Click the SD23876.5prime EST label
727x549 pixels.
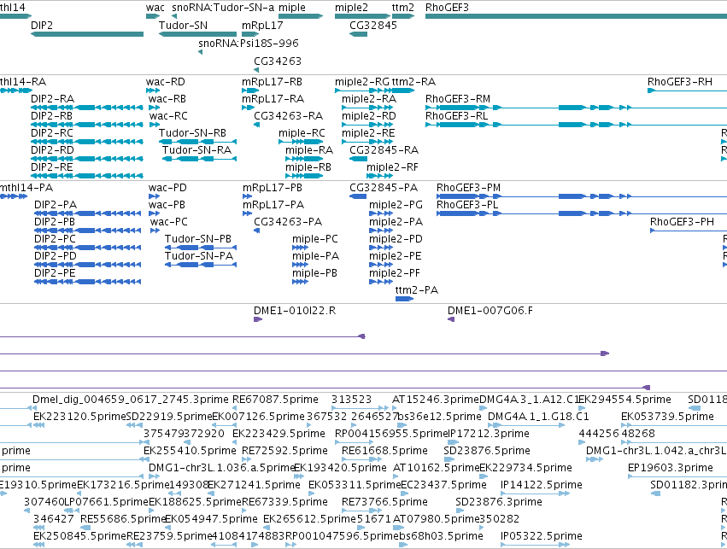pos(487,450)
